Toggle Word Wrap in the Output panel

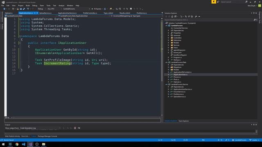pyautogui.click(x=79, y=128)
